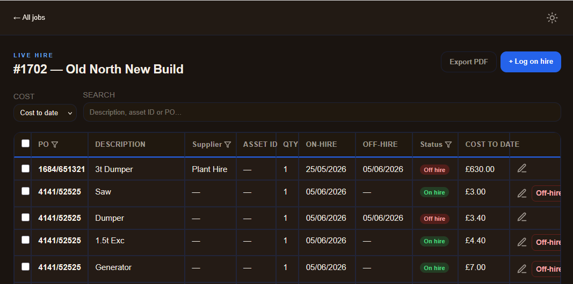573x284 pixels.
Task: Click the #1702 — Old North New Build heading
Action: tap(98, 69)
